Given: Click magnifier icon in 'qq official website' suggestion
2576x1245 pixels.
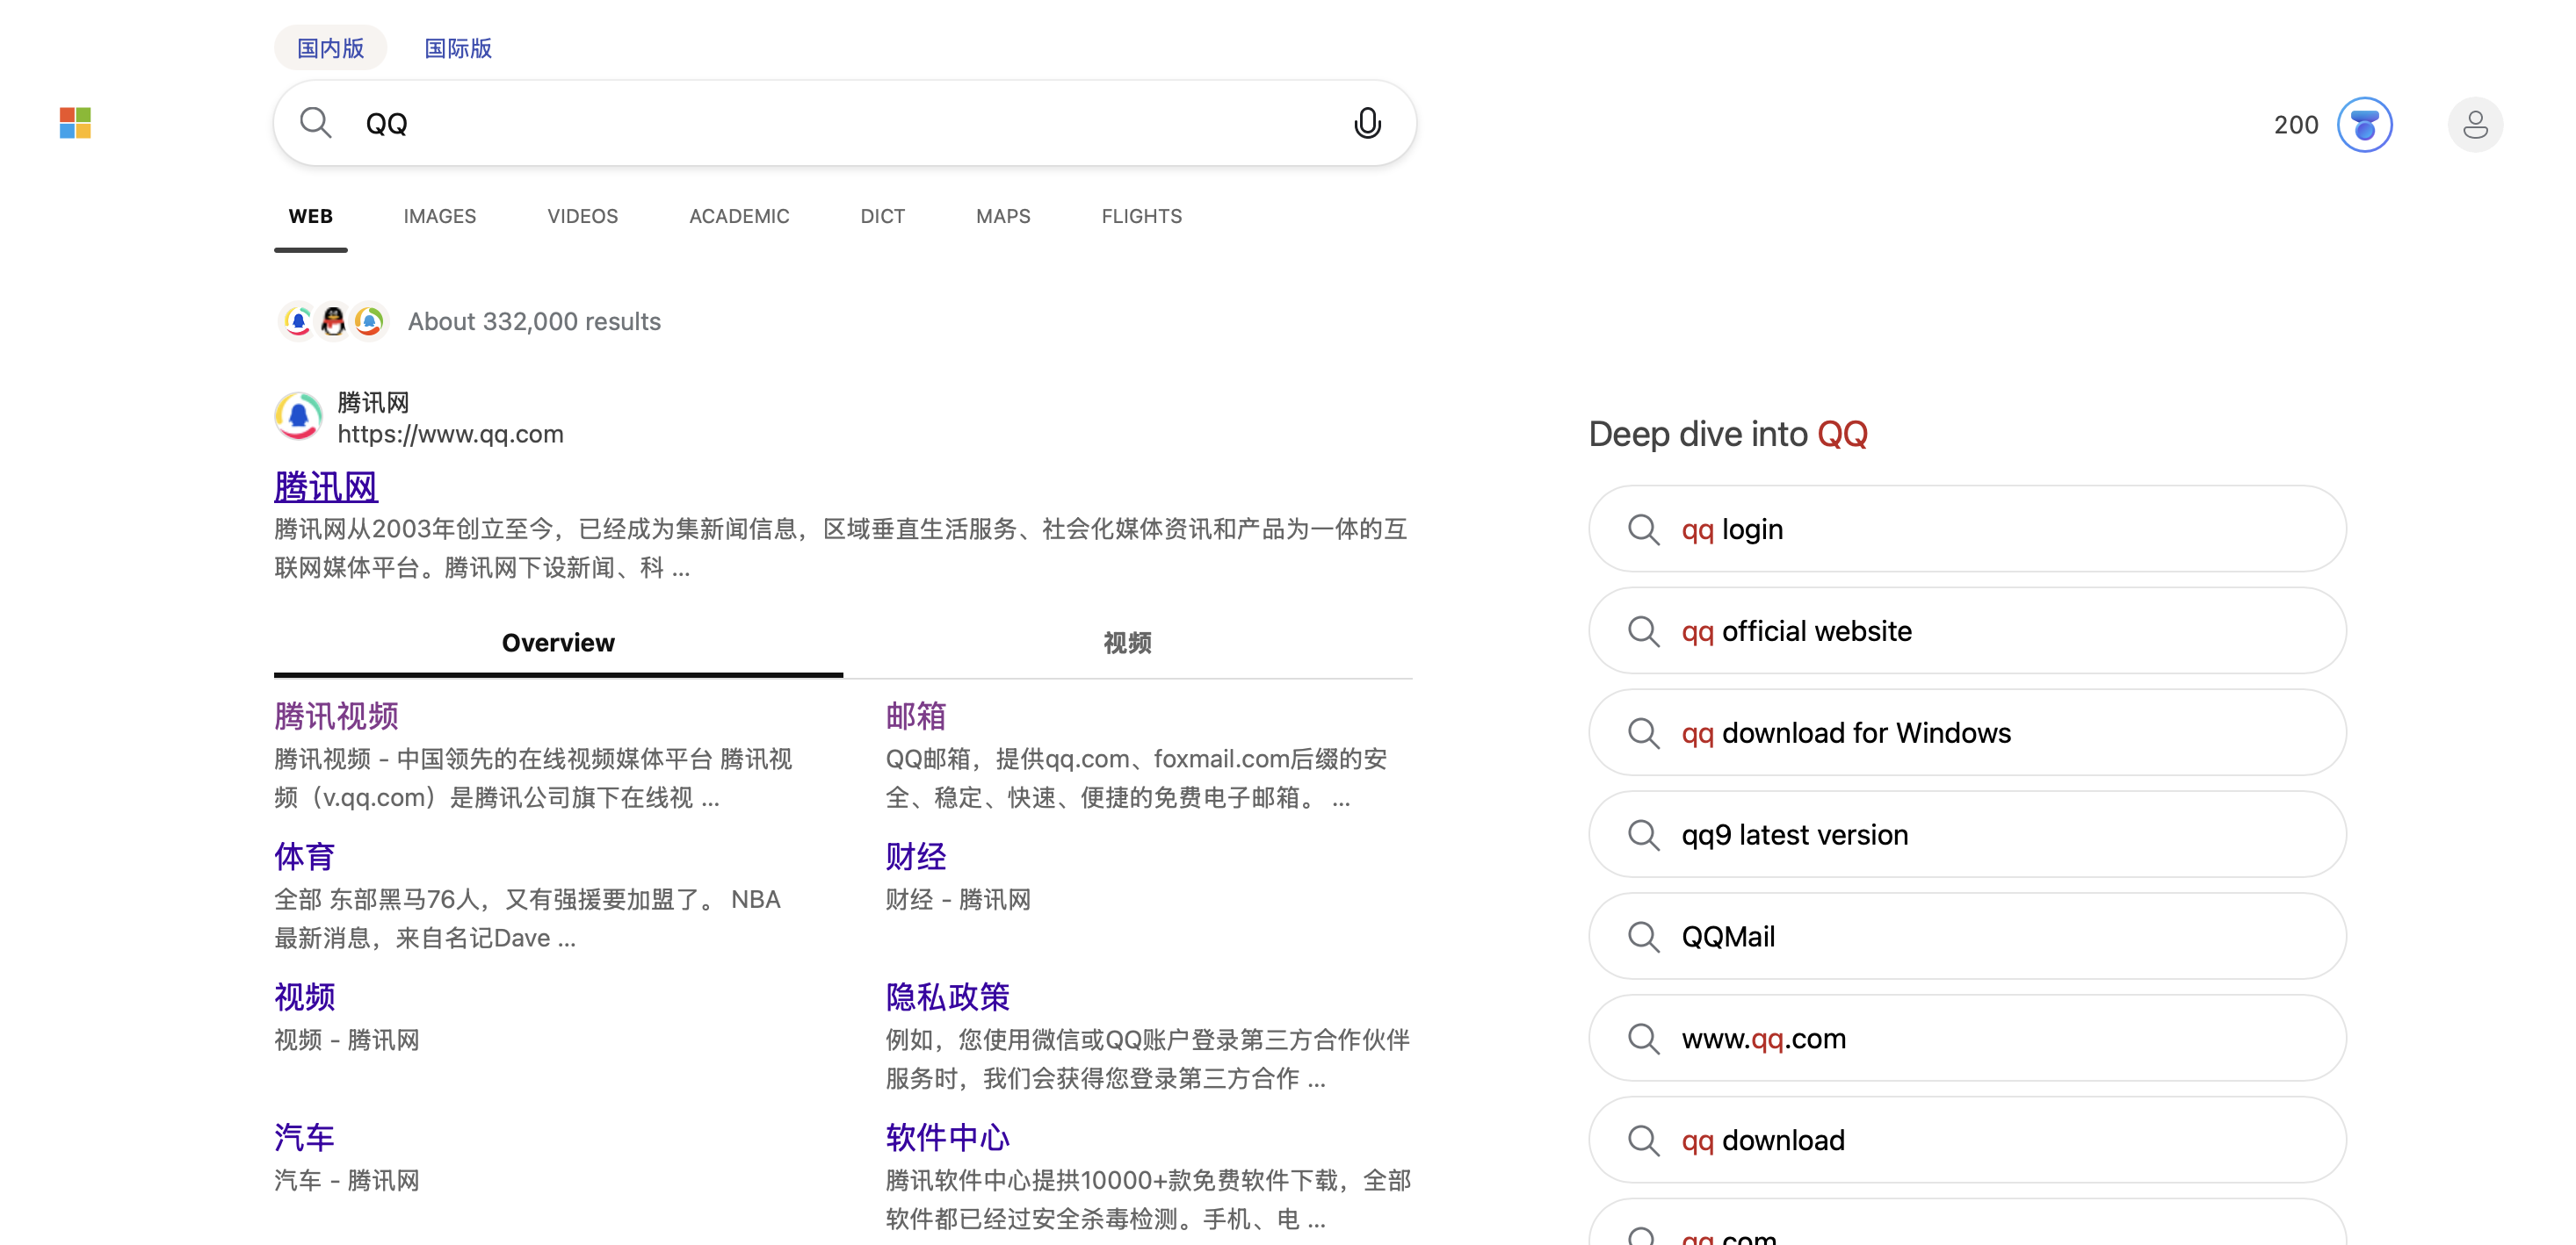Looking at the screenshot, I should 1643,630.
